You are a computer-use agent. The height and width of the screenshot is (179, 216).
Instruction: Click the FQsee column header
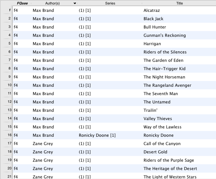(22, 3)
